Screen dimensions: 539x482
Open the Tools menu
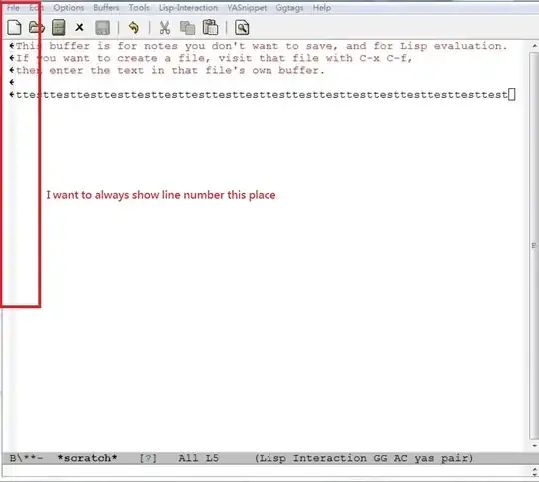[139, 8]
